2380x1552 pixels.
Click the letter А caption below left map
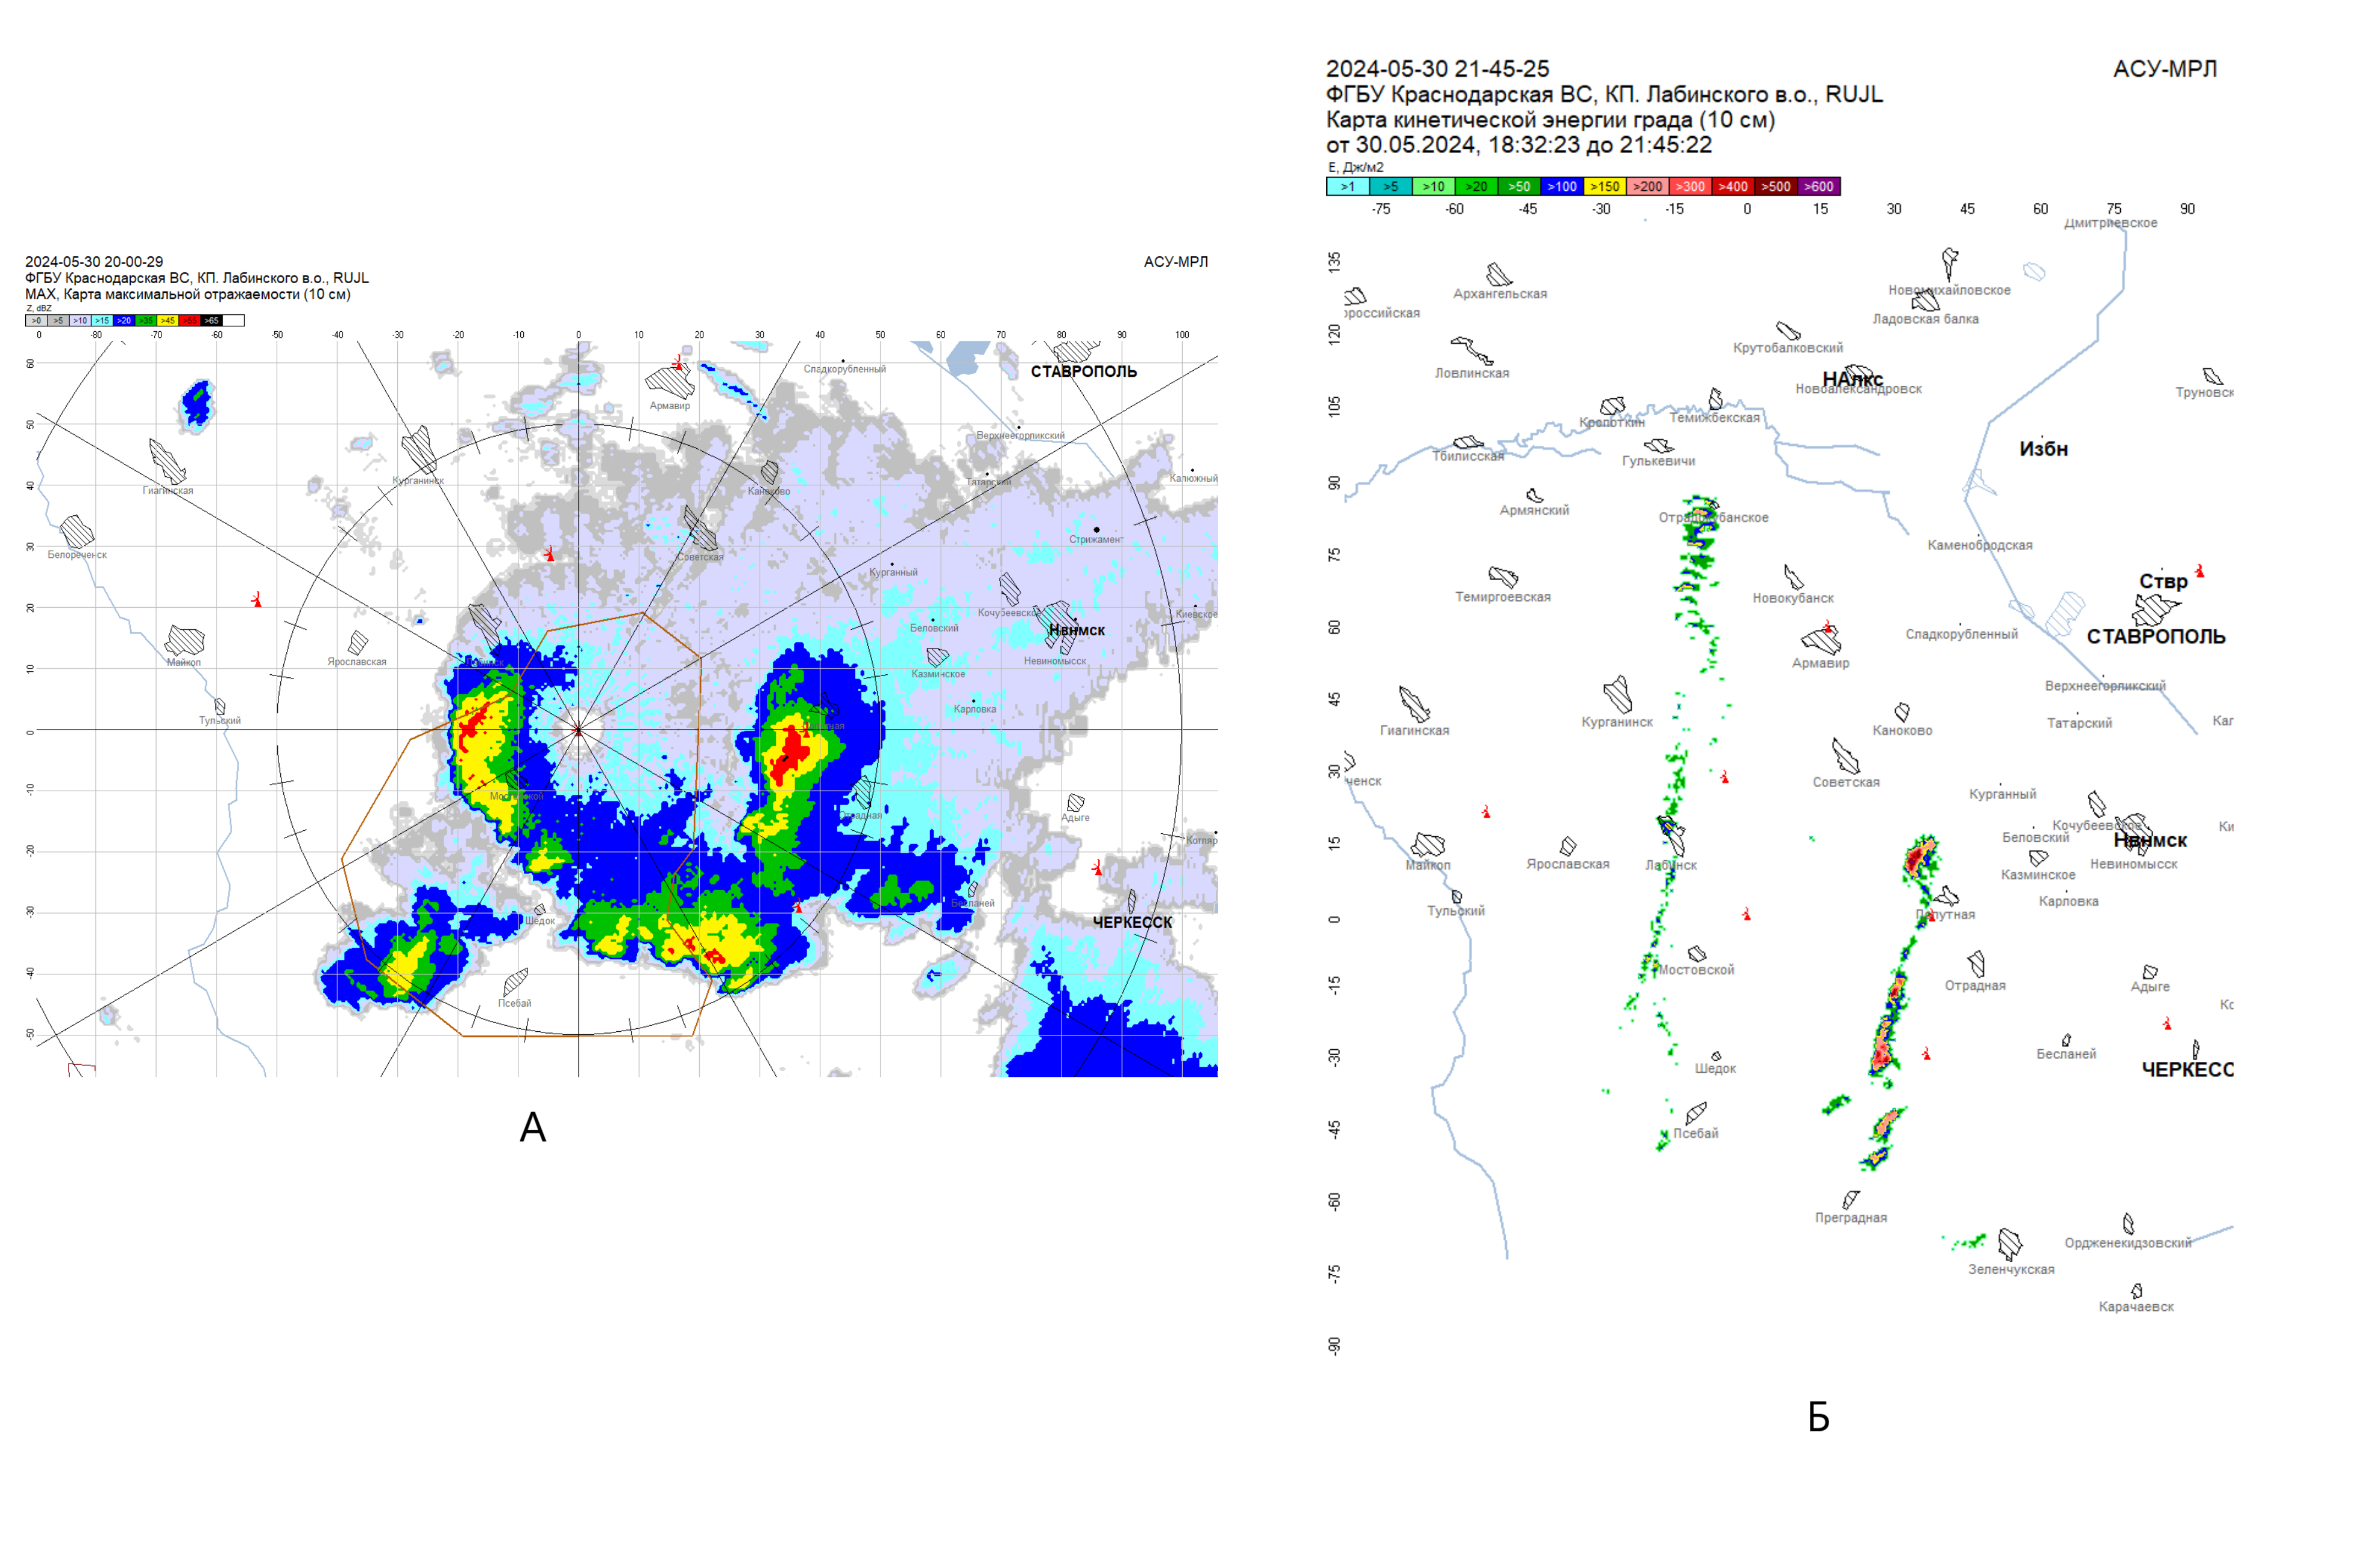[533, 1128]
